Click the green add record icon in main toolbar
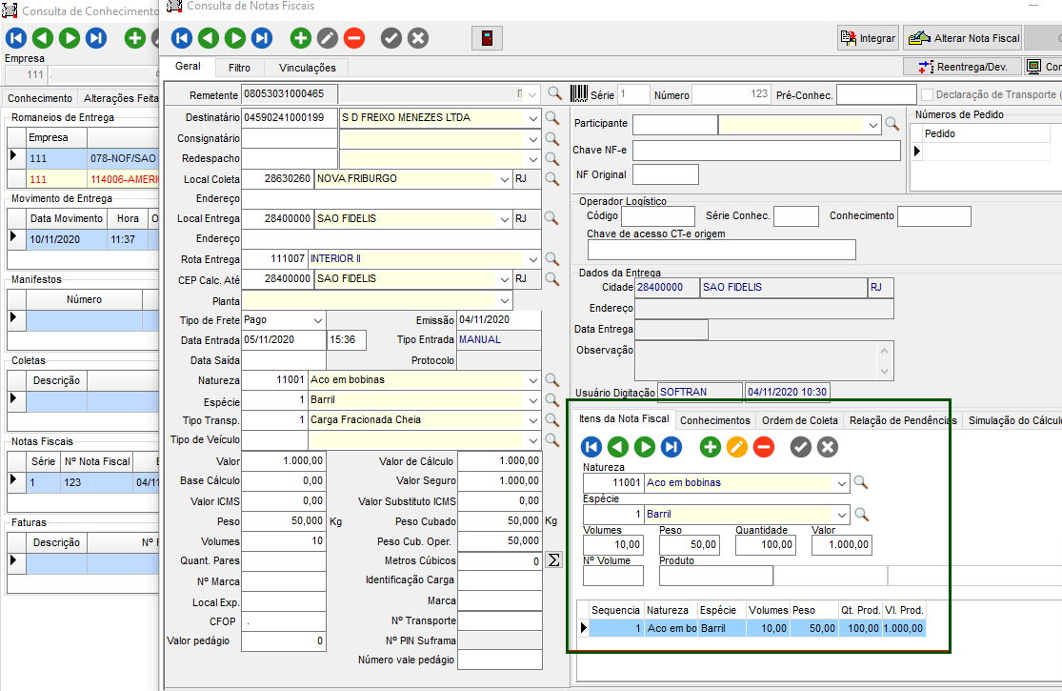Screen dimensions: 1062x691 (x=301, y=38)
